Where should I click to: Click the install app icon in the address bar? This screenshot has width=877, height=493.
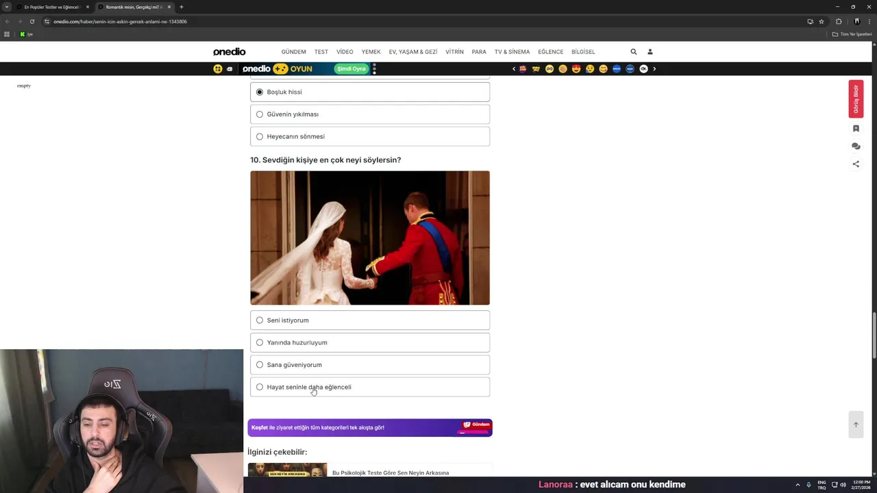pos(810,21)
